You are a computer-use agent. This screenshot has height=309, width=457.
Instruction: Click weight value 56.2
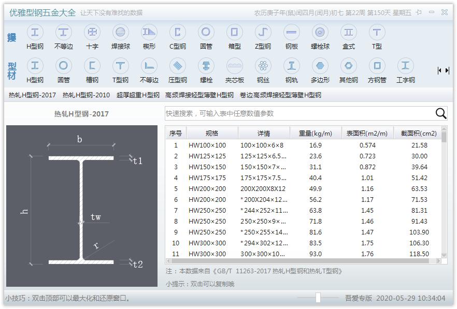[316, 199]
